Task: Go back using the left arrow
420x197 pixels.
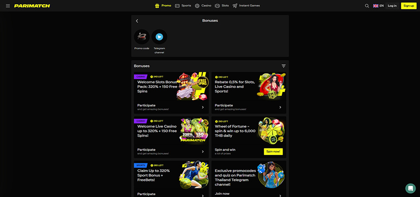Action: click(x=137, y=21)
